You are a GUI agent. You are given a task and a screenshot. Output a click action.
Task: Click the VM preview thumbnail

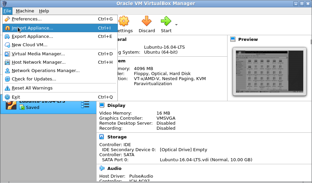(x=270, y=71)
